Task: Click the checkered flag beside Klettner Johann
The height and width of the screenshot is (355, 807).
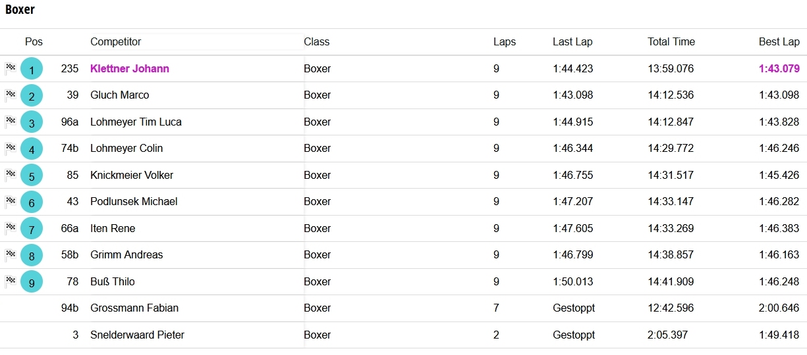Action: point(10,68)
